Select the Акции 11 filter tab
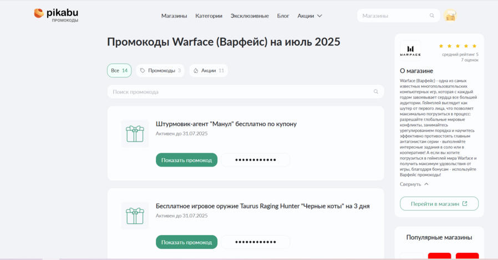 (209, 71)
